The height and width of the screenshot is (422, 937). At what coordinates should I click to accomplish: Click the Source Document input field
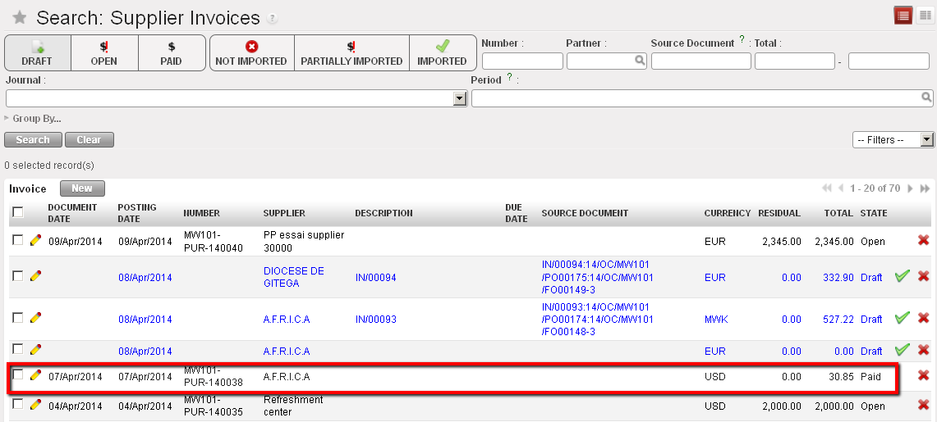[x=700, y=61]
